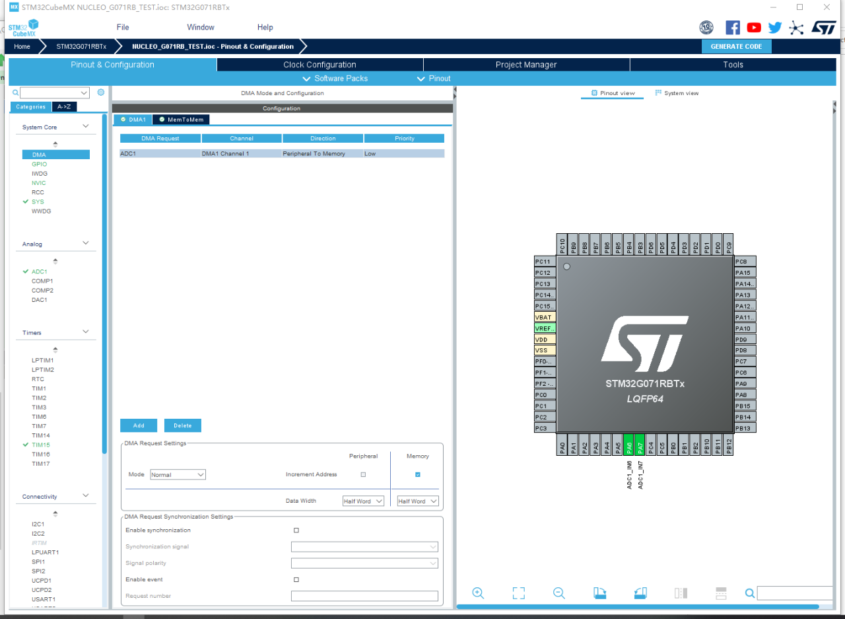The height and width of the screenshot is (619, 845).
Task: Rotate the chip view clockwise
Action: [x=599, y=593]
